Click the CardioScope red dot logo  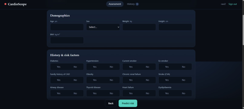[5, 4]
